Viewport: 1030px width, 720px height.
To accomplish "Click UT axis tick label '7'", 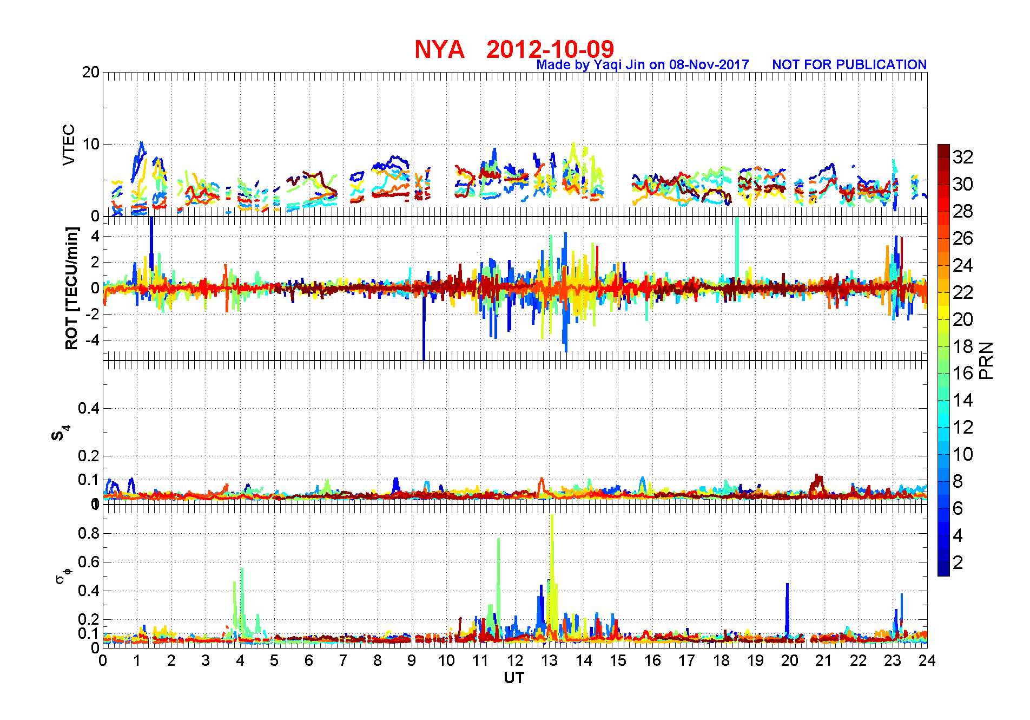I will point(343,660).
